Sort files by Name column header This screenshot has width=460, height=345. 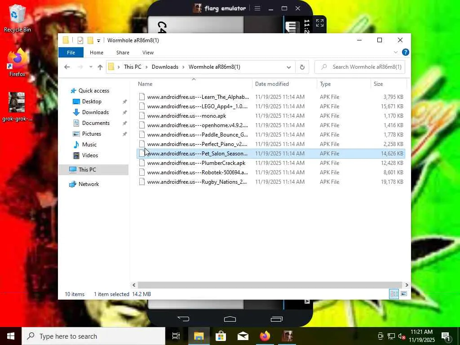point(194,84)
